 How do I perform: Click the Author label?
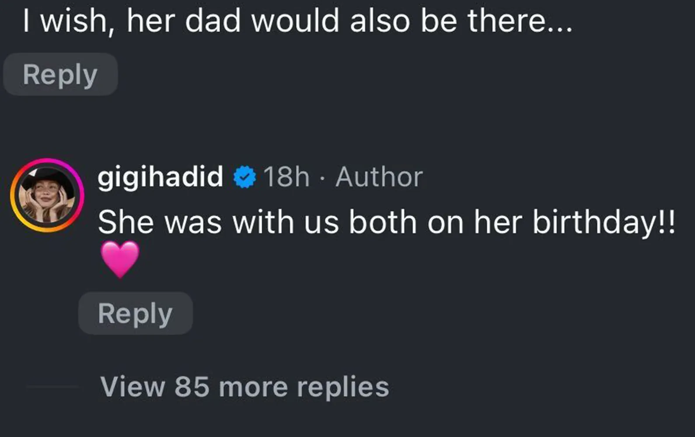379,177
